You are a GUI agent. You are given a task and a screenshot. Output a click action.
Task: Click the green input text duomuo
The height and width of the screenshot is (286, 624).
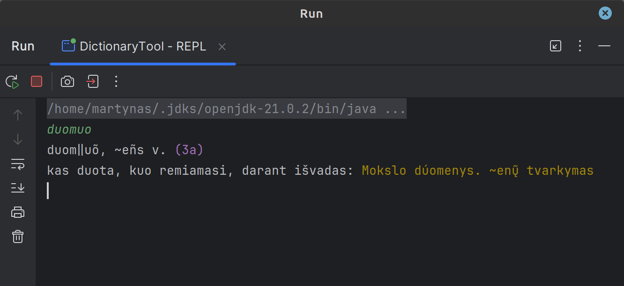pos(69,129)
